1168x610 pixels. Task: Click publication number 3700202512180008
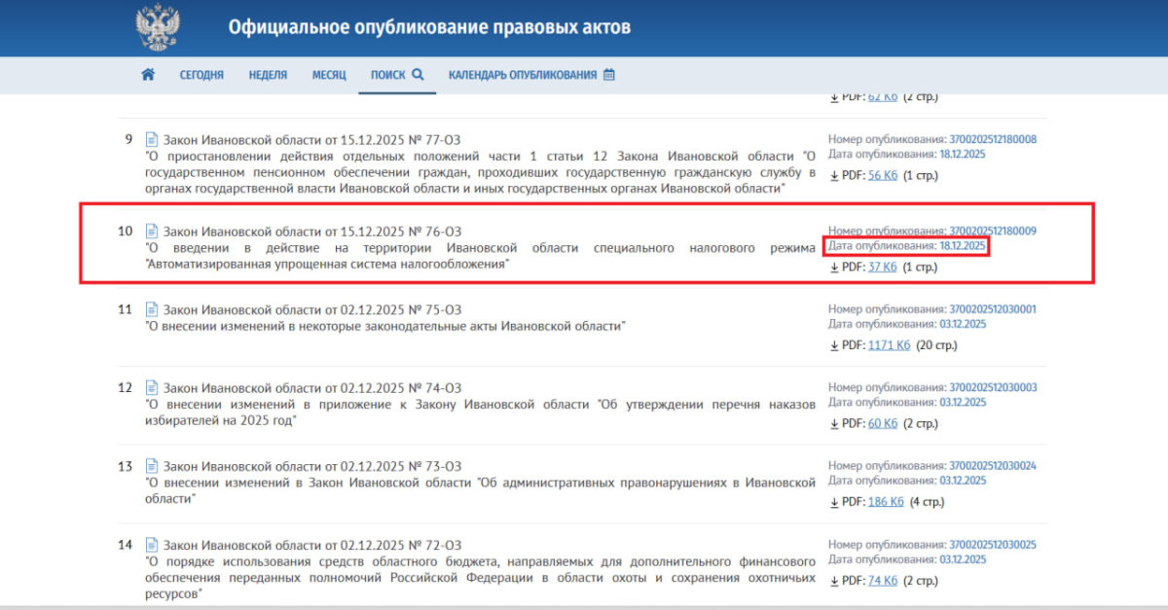click(993, 139)
